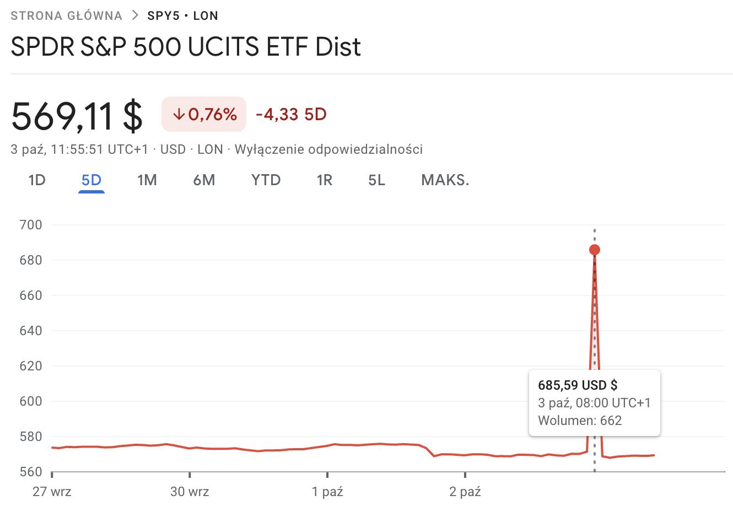Switch chart to the 6M range
Viewport: 733px width, 506px height.
204,180
